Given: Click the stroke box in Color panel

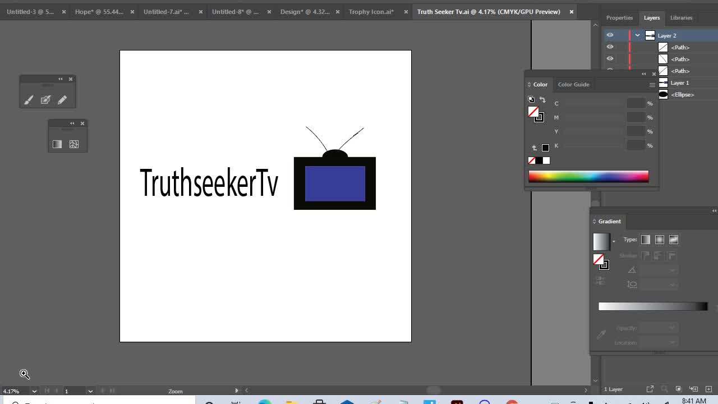Looking at the screenshot, I should pyautogui.click(x=540, y=117).
